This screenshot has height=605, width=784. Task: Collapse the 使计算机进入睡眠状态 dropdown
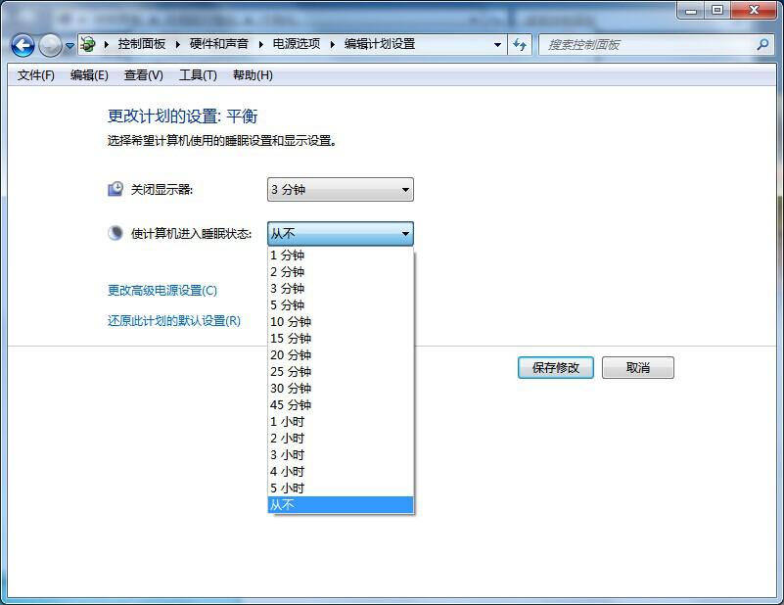pos(340,234)
